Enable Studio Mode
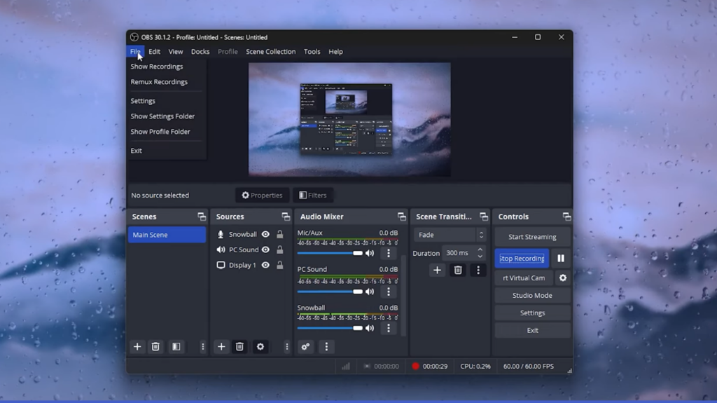 coord(532,296)
